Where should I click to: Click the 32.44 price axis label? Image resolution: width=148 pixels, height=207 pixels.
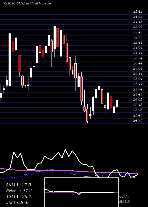pos(138,43)
